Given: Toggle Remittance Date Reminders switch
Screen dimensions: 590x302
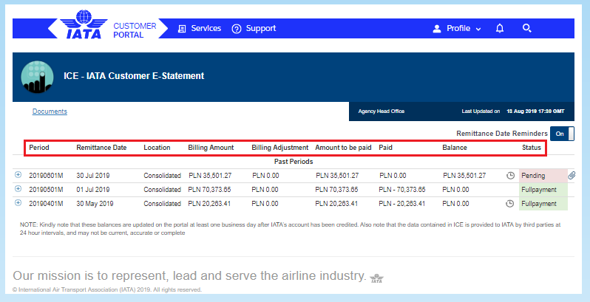Looking at the screenshot, I should coord(562,134).
